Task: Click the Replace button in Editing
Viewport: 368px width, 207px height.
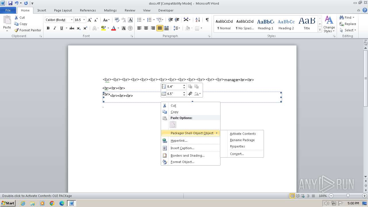Action: (348, 24)
